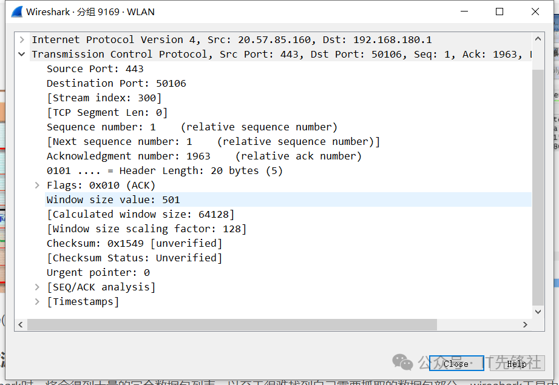Image resolution: width=559 pixels, height=385 pixels.
Task: Click the Help button
Action: (x=517, y=364)
